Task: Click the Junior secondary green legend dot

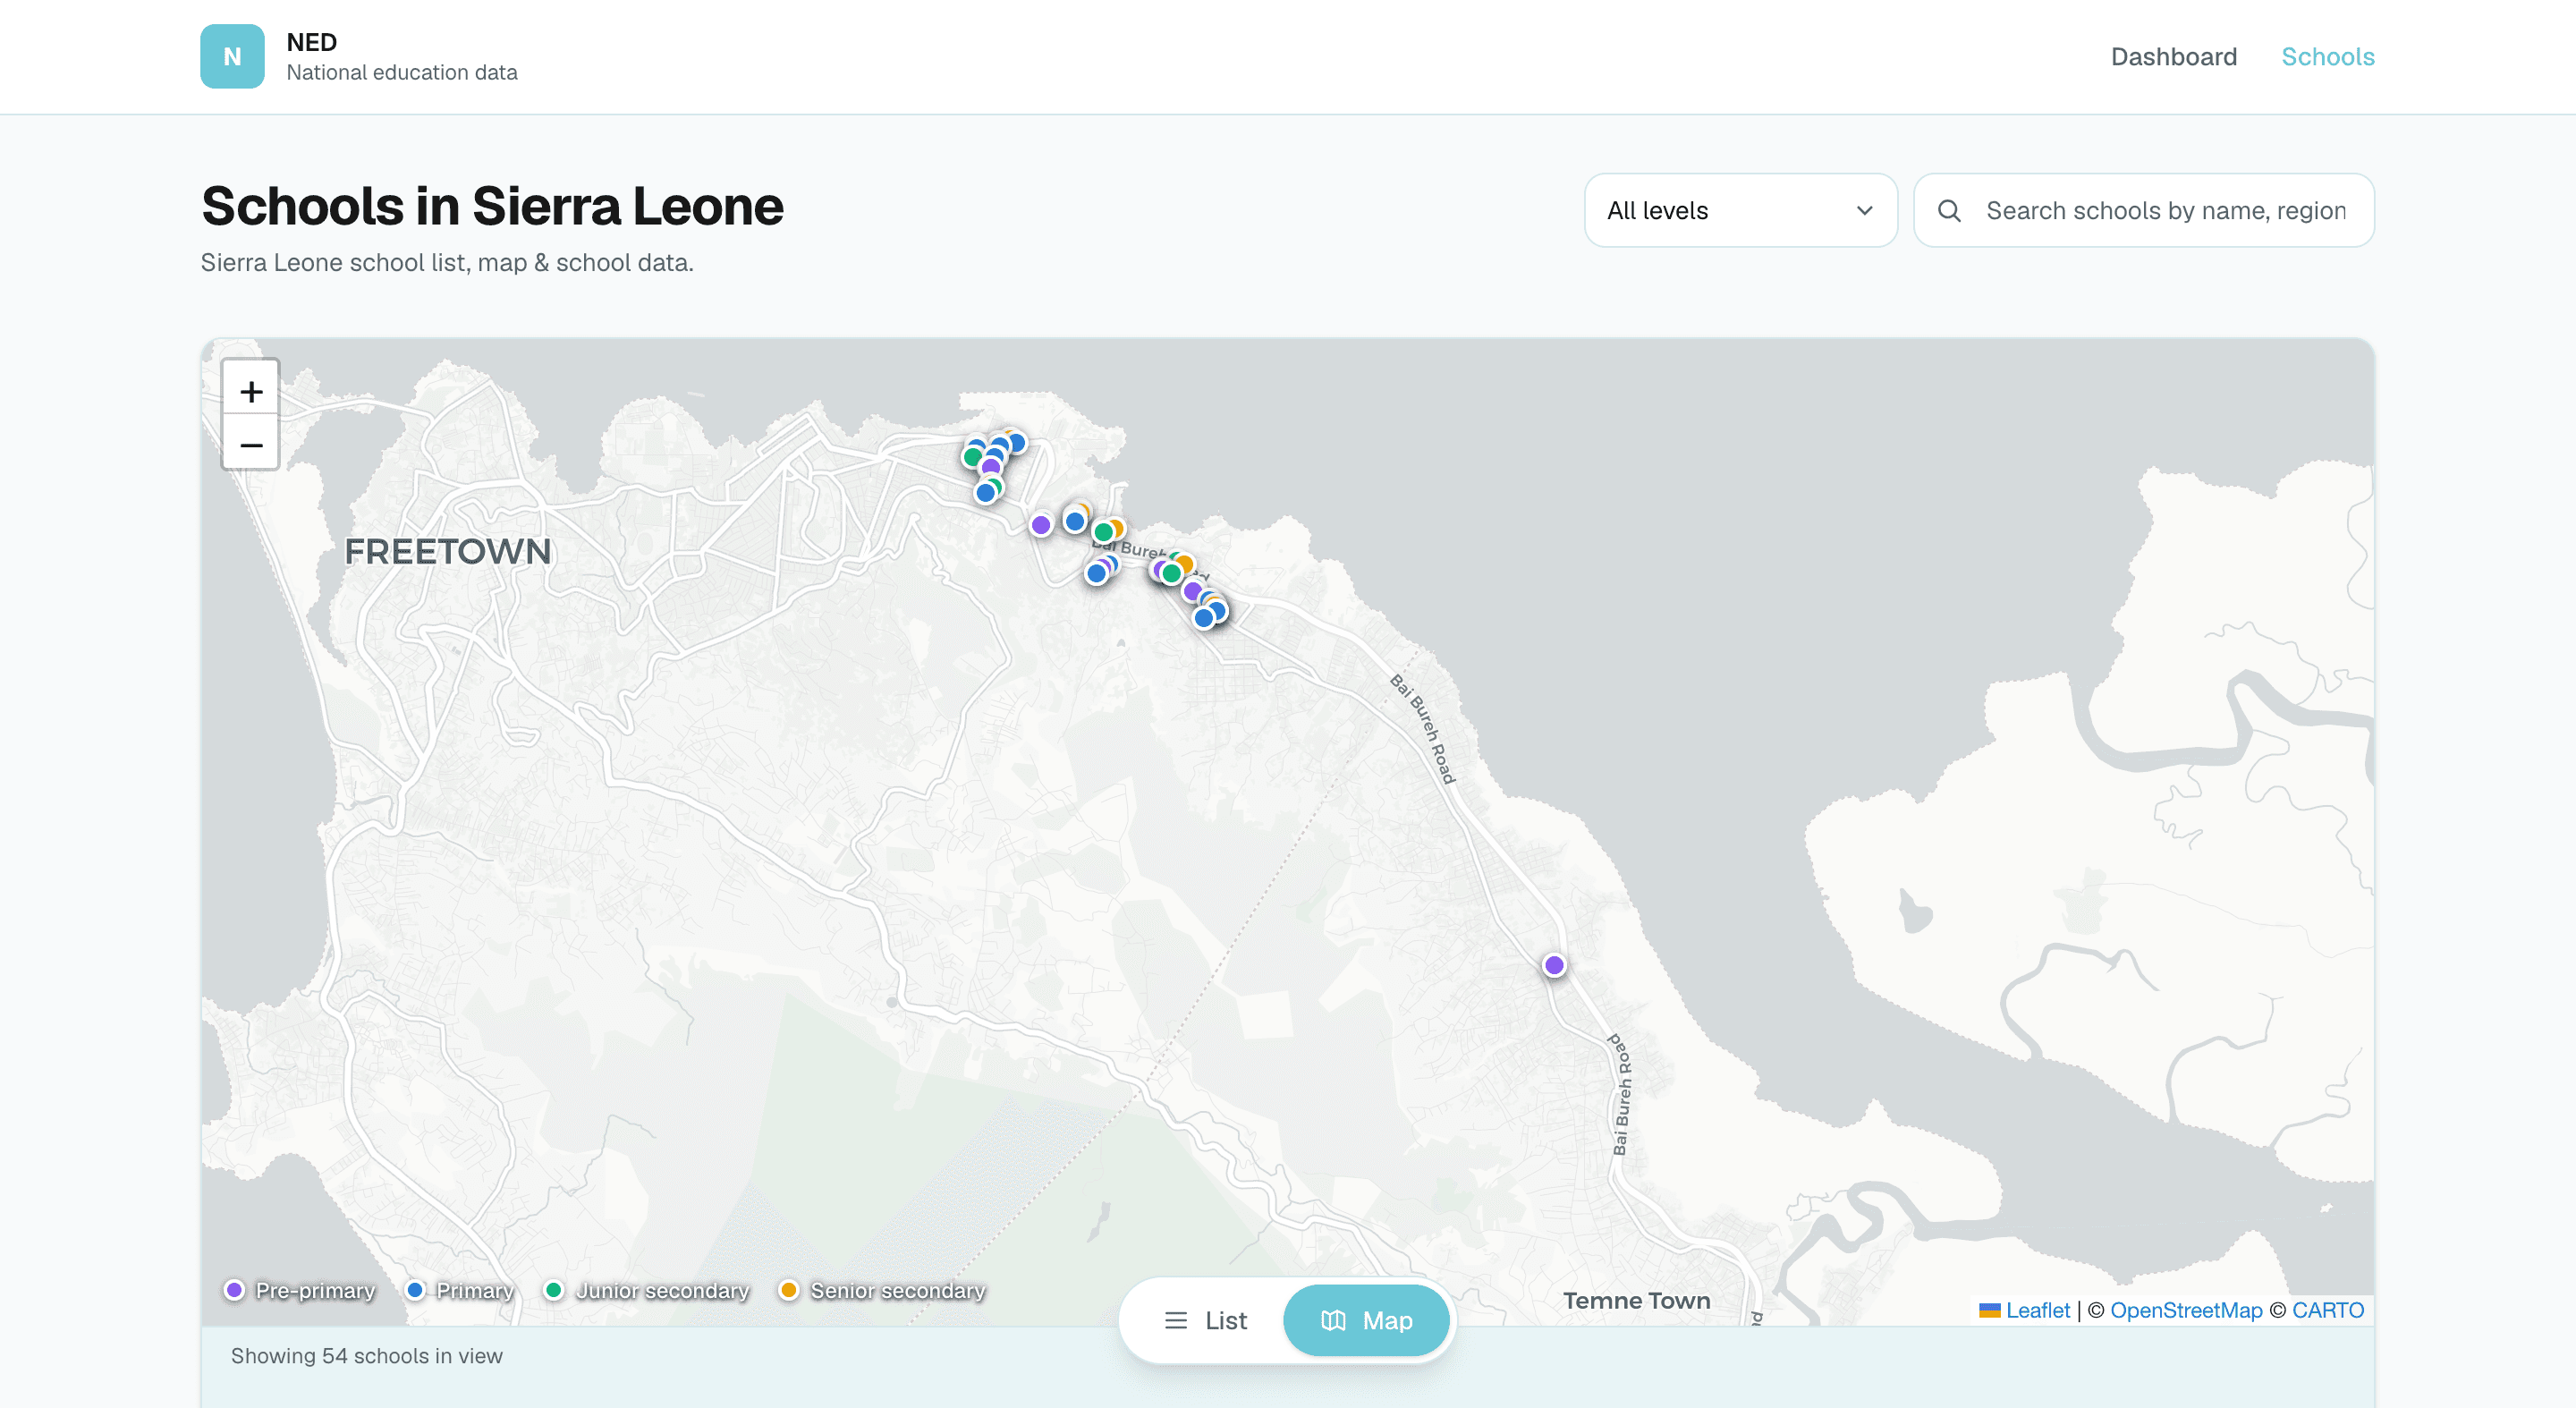Action: (x=554, y=1290)
